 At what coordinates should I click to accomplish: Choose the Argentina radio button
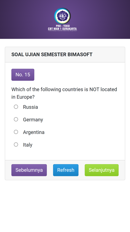(x=16, y=132)
